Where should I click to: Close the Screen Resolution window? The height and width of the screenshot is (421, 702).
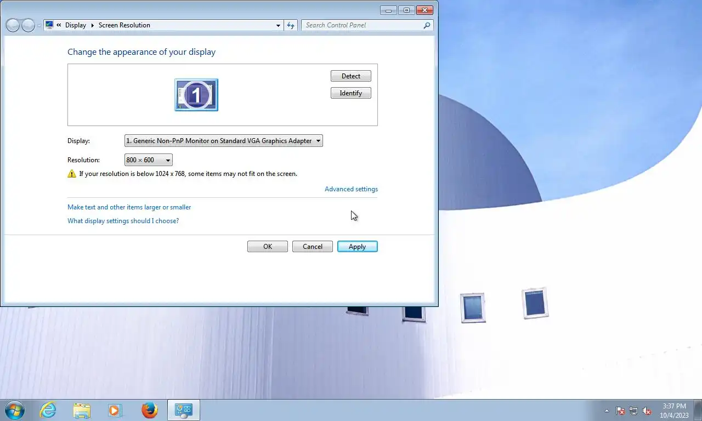coord(424,10)
